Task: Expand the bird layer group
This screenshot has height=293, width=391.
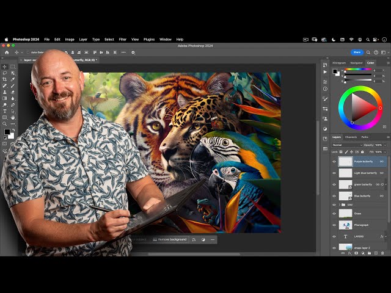Action: point(340,204)
